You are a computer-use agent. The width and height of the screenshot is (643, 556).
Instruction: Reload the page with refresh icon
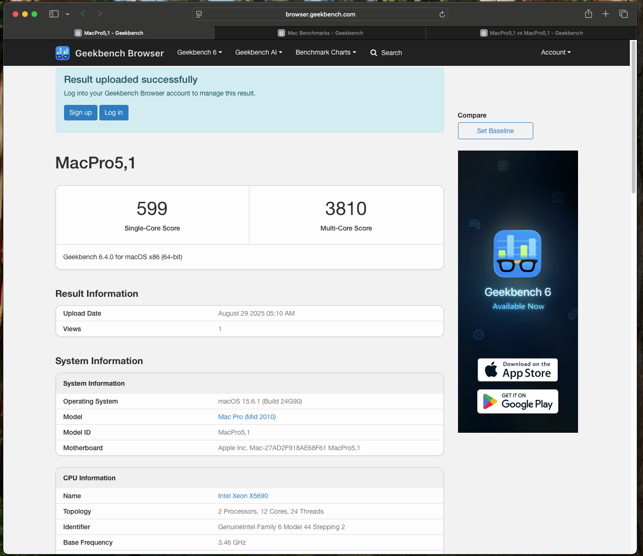(442, 15)
